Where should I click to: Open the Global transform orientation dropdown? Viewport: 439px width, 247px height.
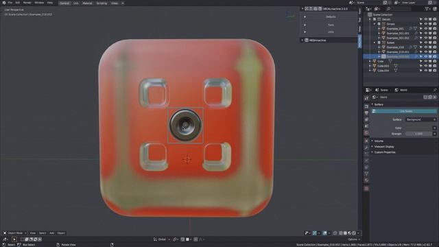tap(161, 239)
